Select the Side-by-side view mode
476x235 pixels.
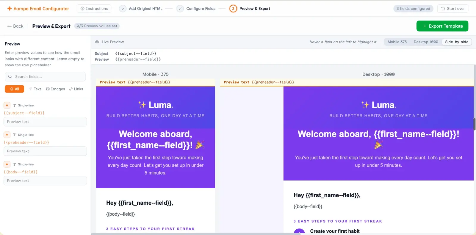457,42
